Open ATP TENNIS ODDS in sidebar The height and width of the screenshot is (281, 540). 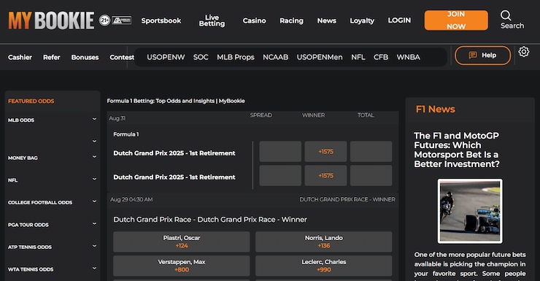click(x=30, y=247)
